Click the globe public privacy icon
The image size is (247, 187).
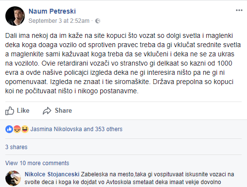coord(98,21)
